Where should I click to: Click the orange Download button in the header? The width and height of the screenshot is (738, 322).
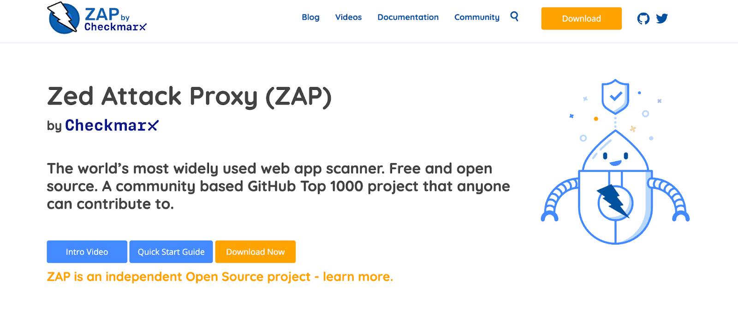(581, 18)
